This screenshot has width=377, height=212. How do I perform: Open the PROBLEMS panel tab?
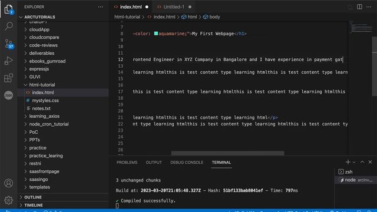(x=127, y=163)
